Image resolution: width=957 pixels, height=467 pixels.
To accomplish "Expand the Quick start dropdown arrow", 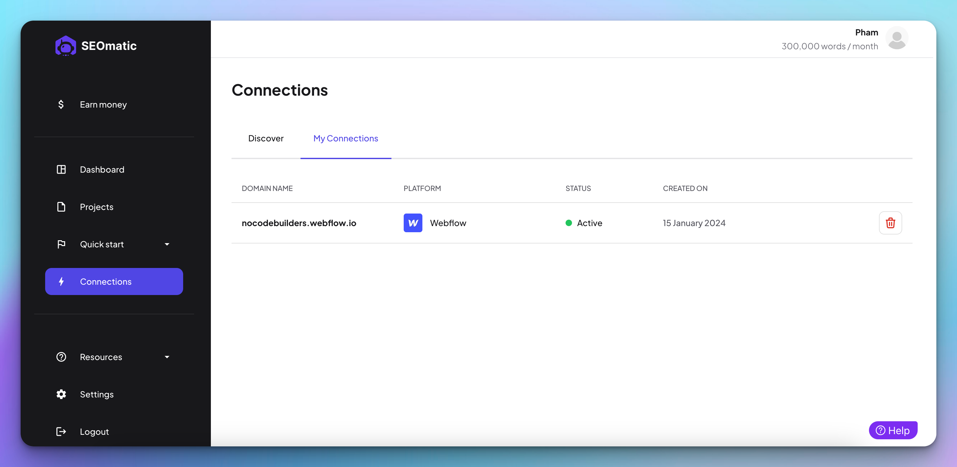I will click(167, 244).
